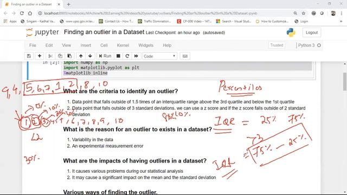Screen dimensions: 347x195
Task: Open the Kernel menu
Action: coord(123,45)
